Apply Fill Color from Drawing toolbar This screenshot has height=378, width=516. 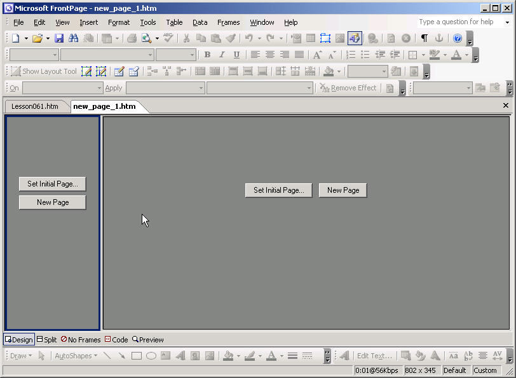(x=228, y=356)
